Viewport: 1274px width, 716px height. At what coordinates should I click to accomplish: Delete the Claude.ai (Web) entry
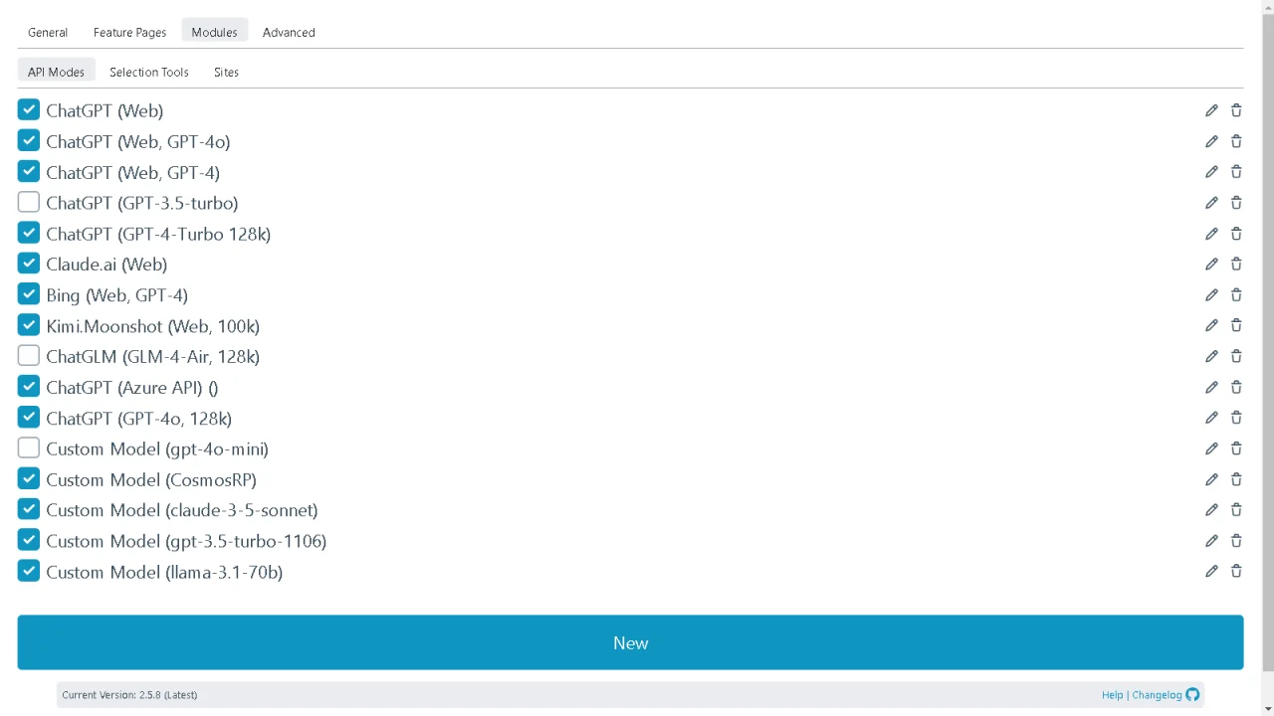pos(1236,264)
